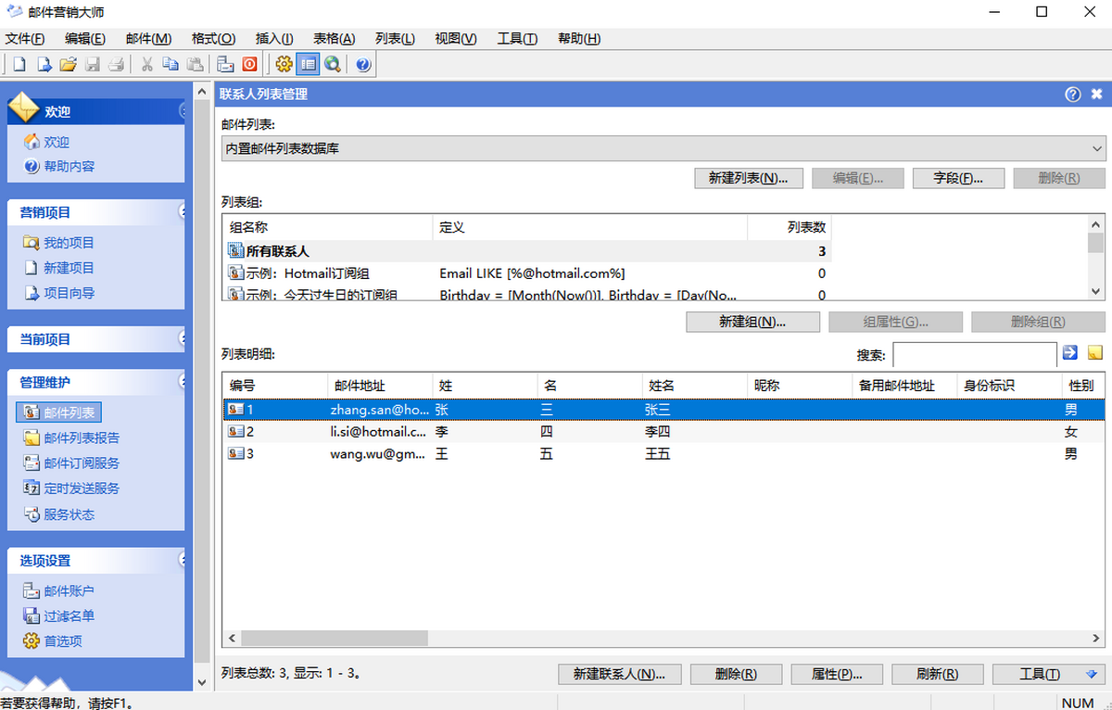This screenshot has width=1112, height=710.
Task: Open 服务状态 in the sidebar
Action: pos(59,514)
